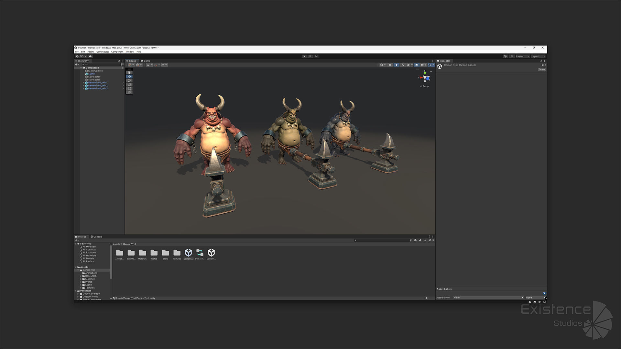Image resolution: width=621 pixels, height=349 pixels.
Task: Open the account dropdown
Action: (81, 56)
